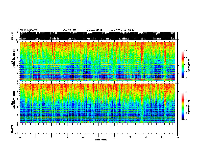Click the time axis tick label "6"
Image resolution: width=200 pixels, height=154 pixels.
(x=115, y=137)
